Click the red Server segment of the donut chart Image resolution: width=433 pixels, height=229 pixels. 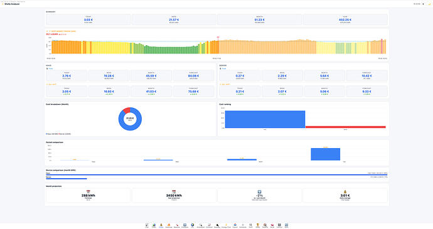coord(127,110)
